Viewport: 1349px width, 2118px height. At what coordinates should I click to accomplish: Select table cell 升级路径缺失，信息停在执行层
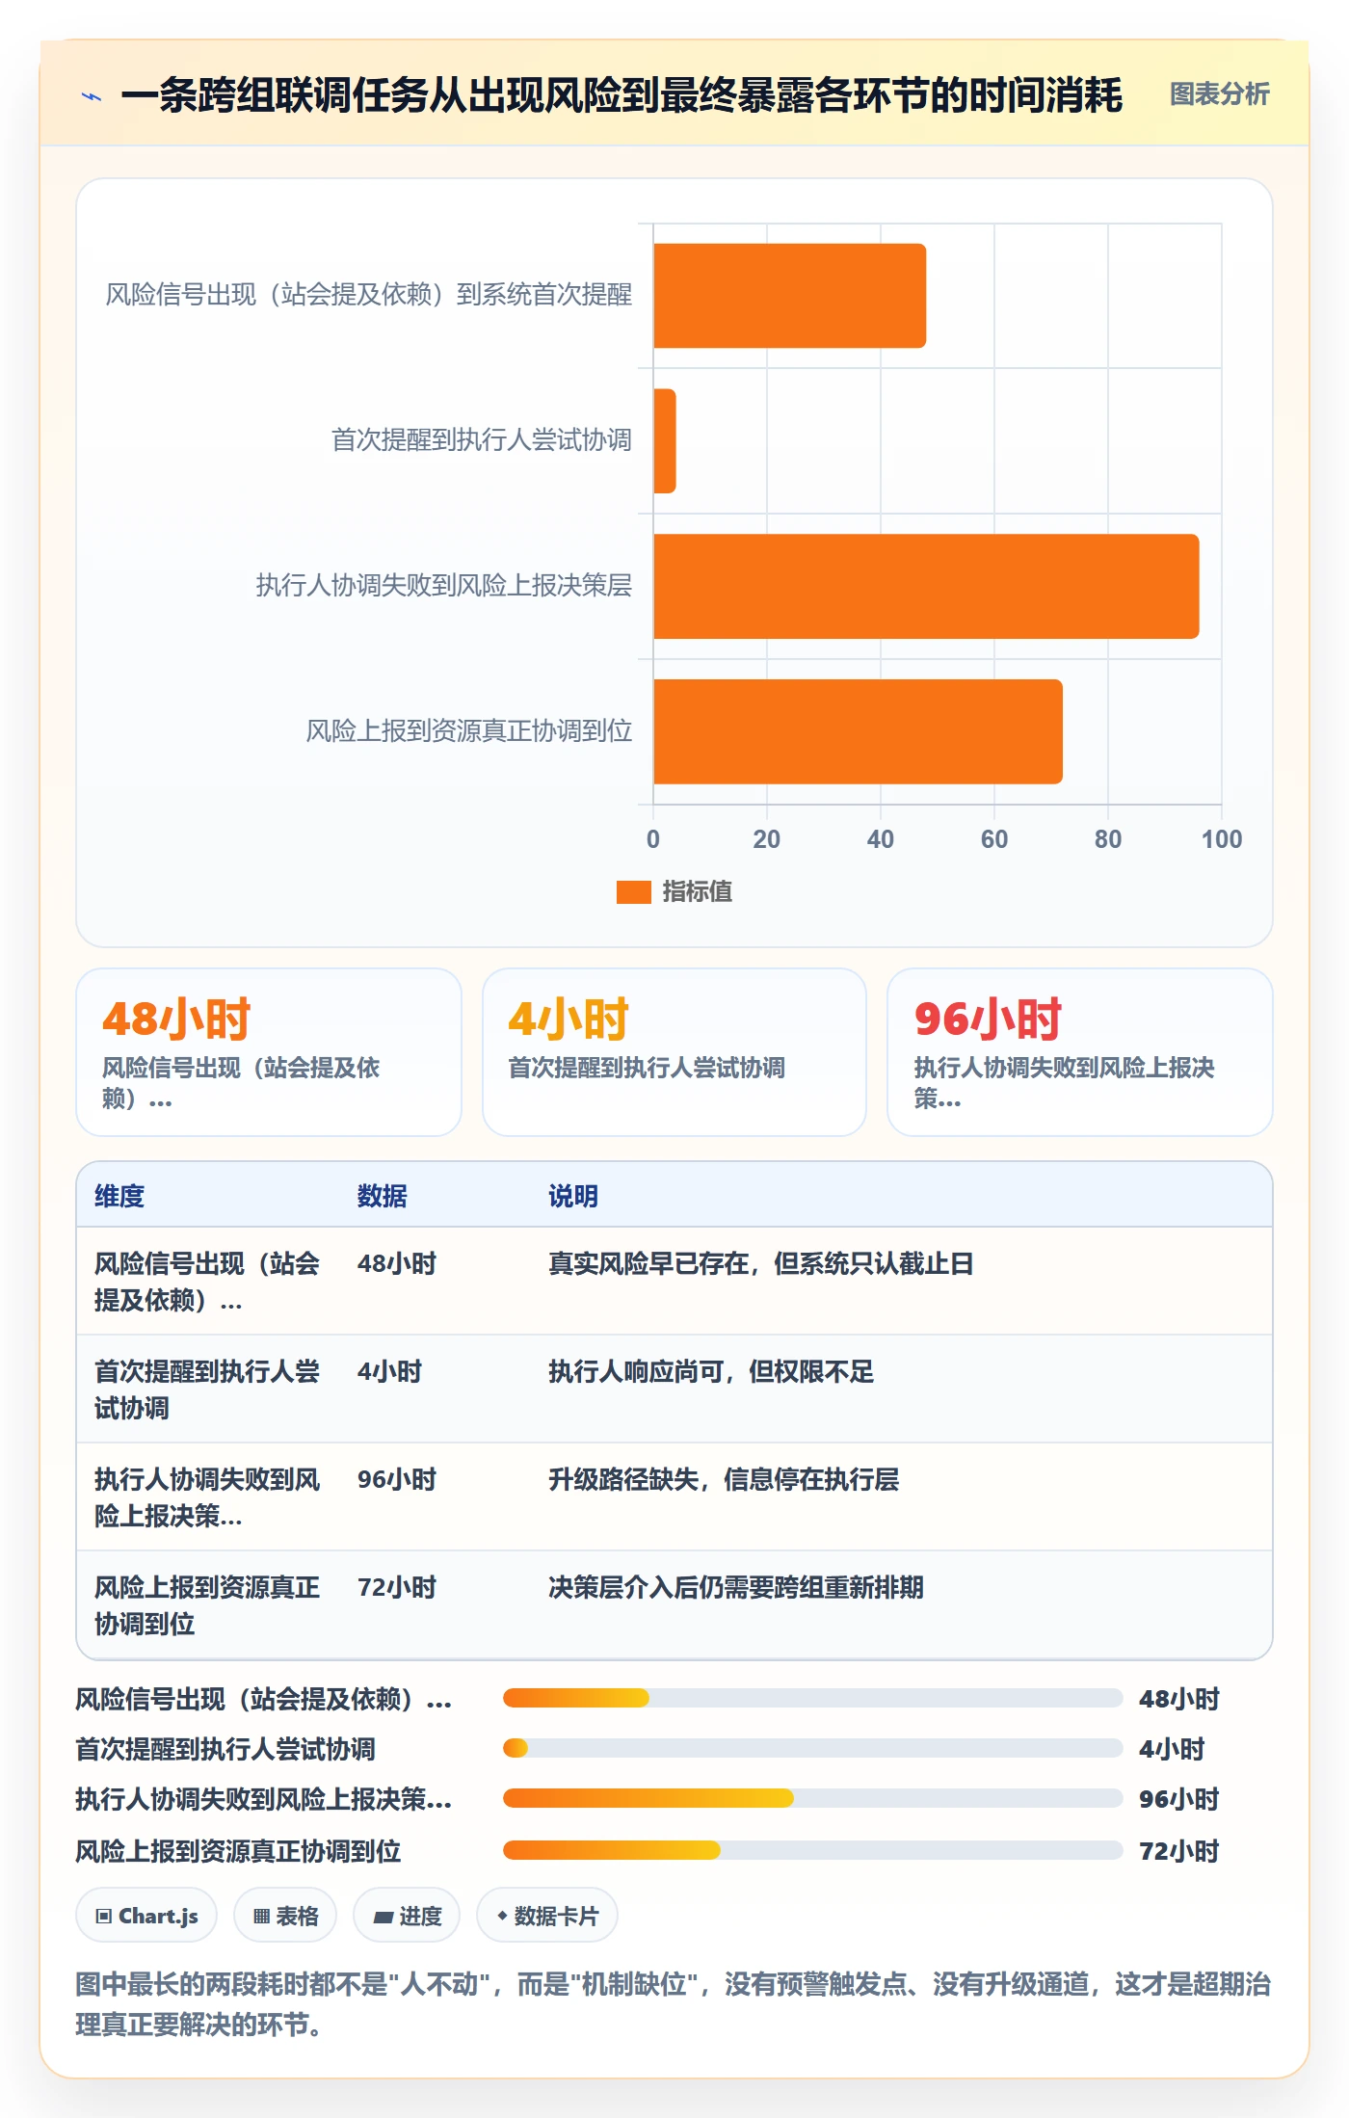[724, 1479]
